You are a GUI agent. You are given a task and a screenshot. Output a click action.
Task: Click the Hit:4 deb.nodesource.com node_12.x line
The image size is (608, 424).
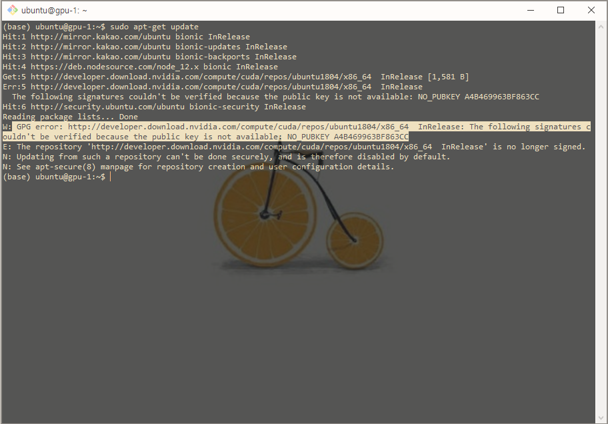(141, 67)
